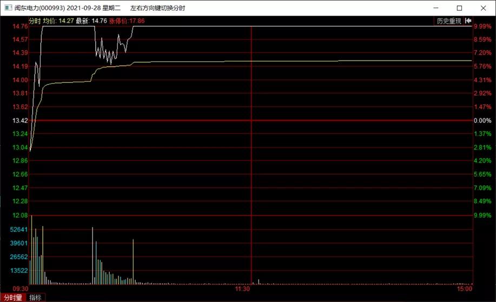The image size is (496, 302).
Task: Click the window app icon in title bar
Action: tap(8, 8)
